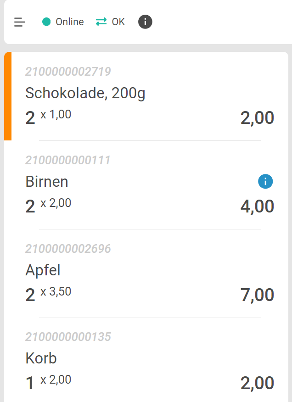Open the dark info icon in header
Image resolution: width=292 pixels, height=402 pixels.
coord(145,22)
